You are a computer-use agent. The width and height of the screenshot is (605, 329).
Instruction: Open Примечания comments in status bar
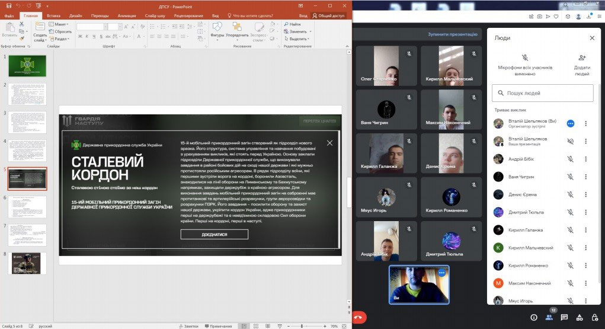point(219,326)
